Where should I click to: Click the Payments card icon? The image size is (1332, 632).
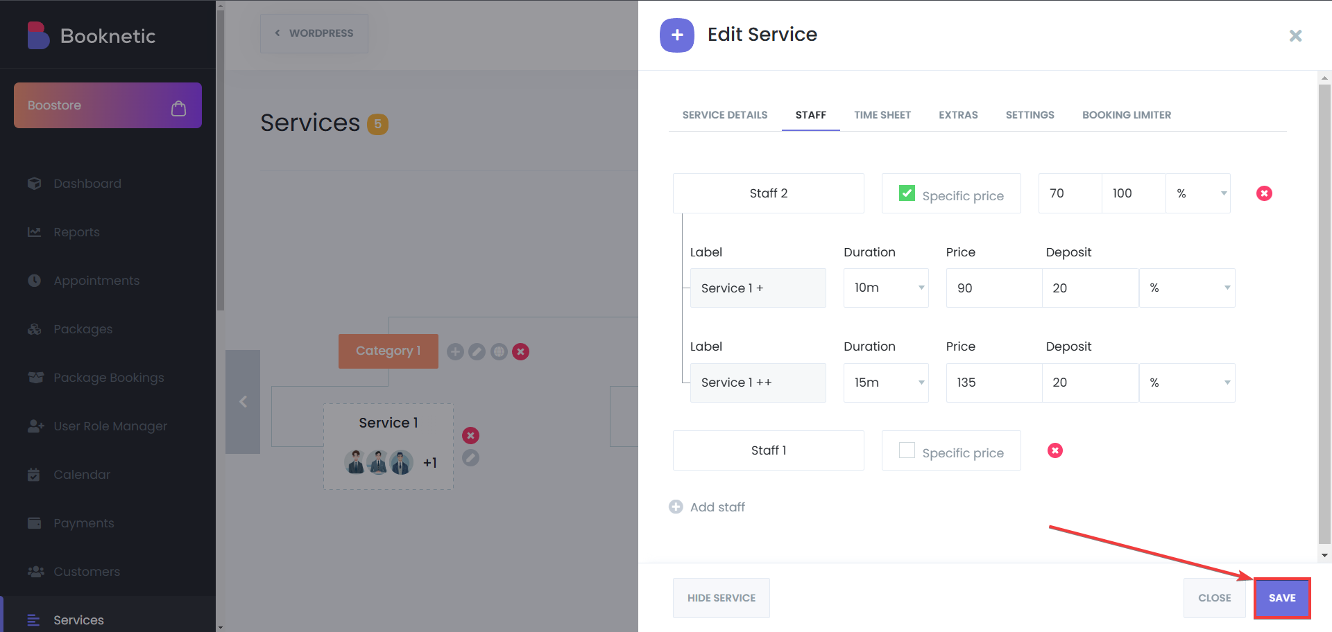(x=34, y=523)
